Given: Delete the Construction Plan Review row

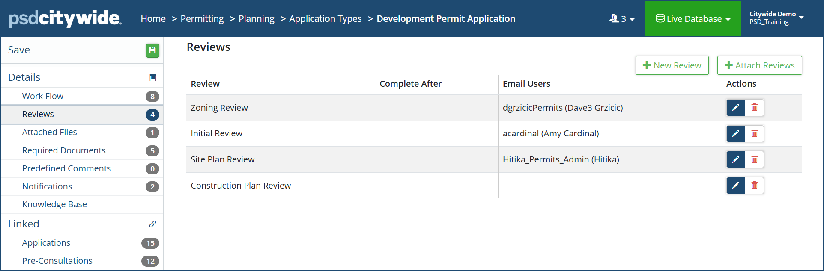Looking at the screenshot, I should coord(754,186).
